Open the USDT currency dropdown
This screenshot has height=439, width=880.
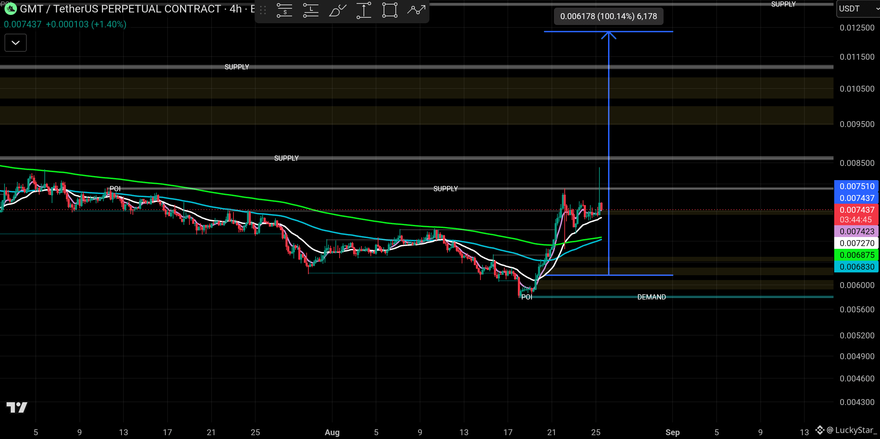[x=858, y=9]
